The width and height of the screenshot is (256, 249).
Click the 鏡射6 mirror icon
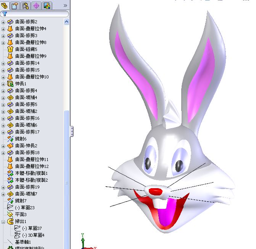[x=10, y=139]
